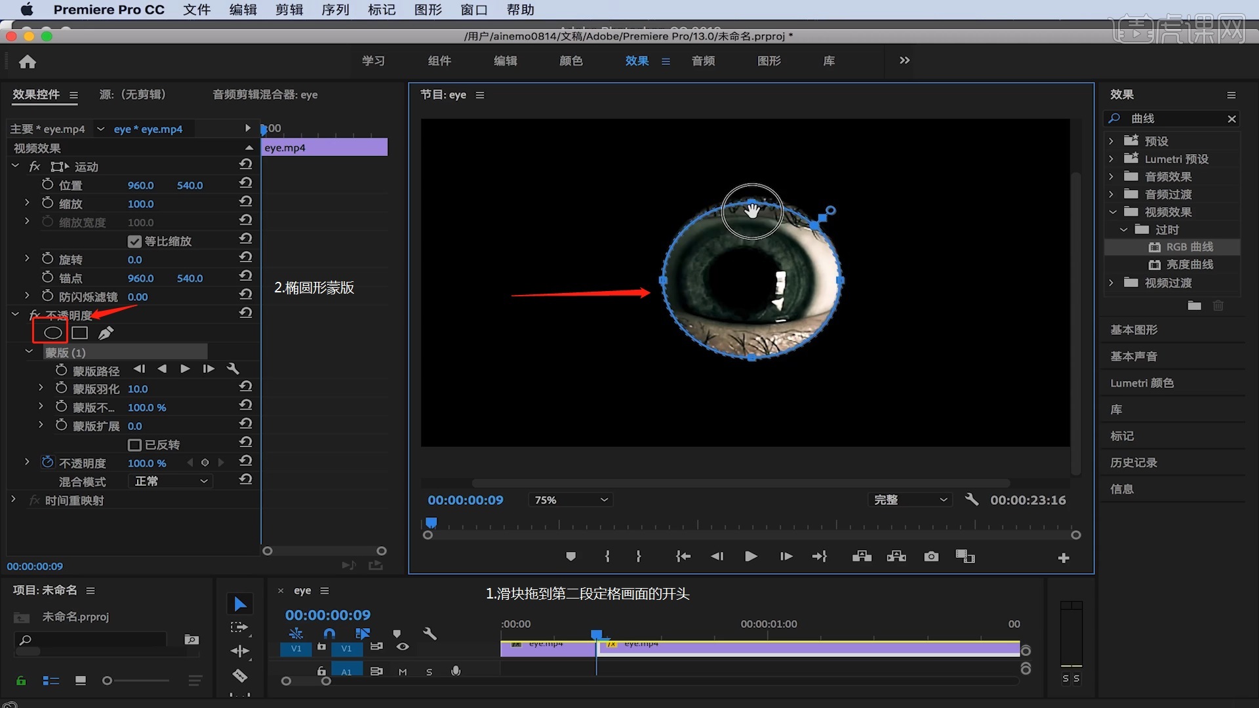Collapse the Motion effect group

(x=15, y=166)
